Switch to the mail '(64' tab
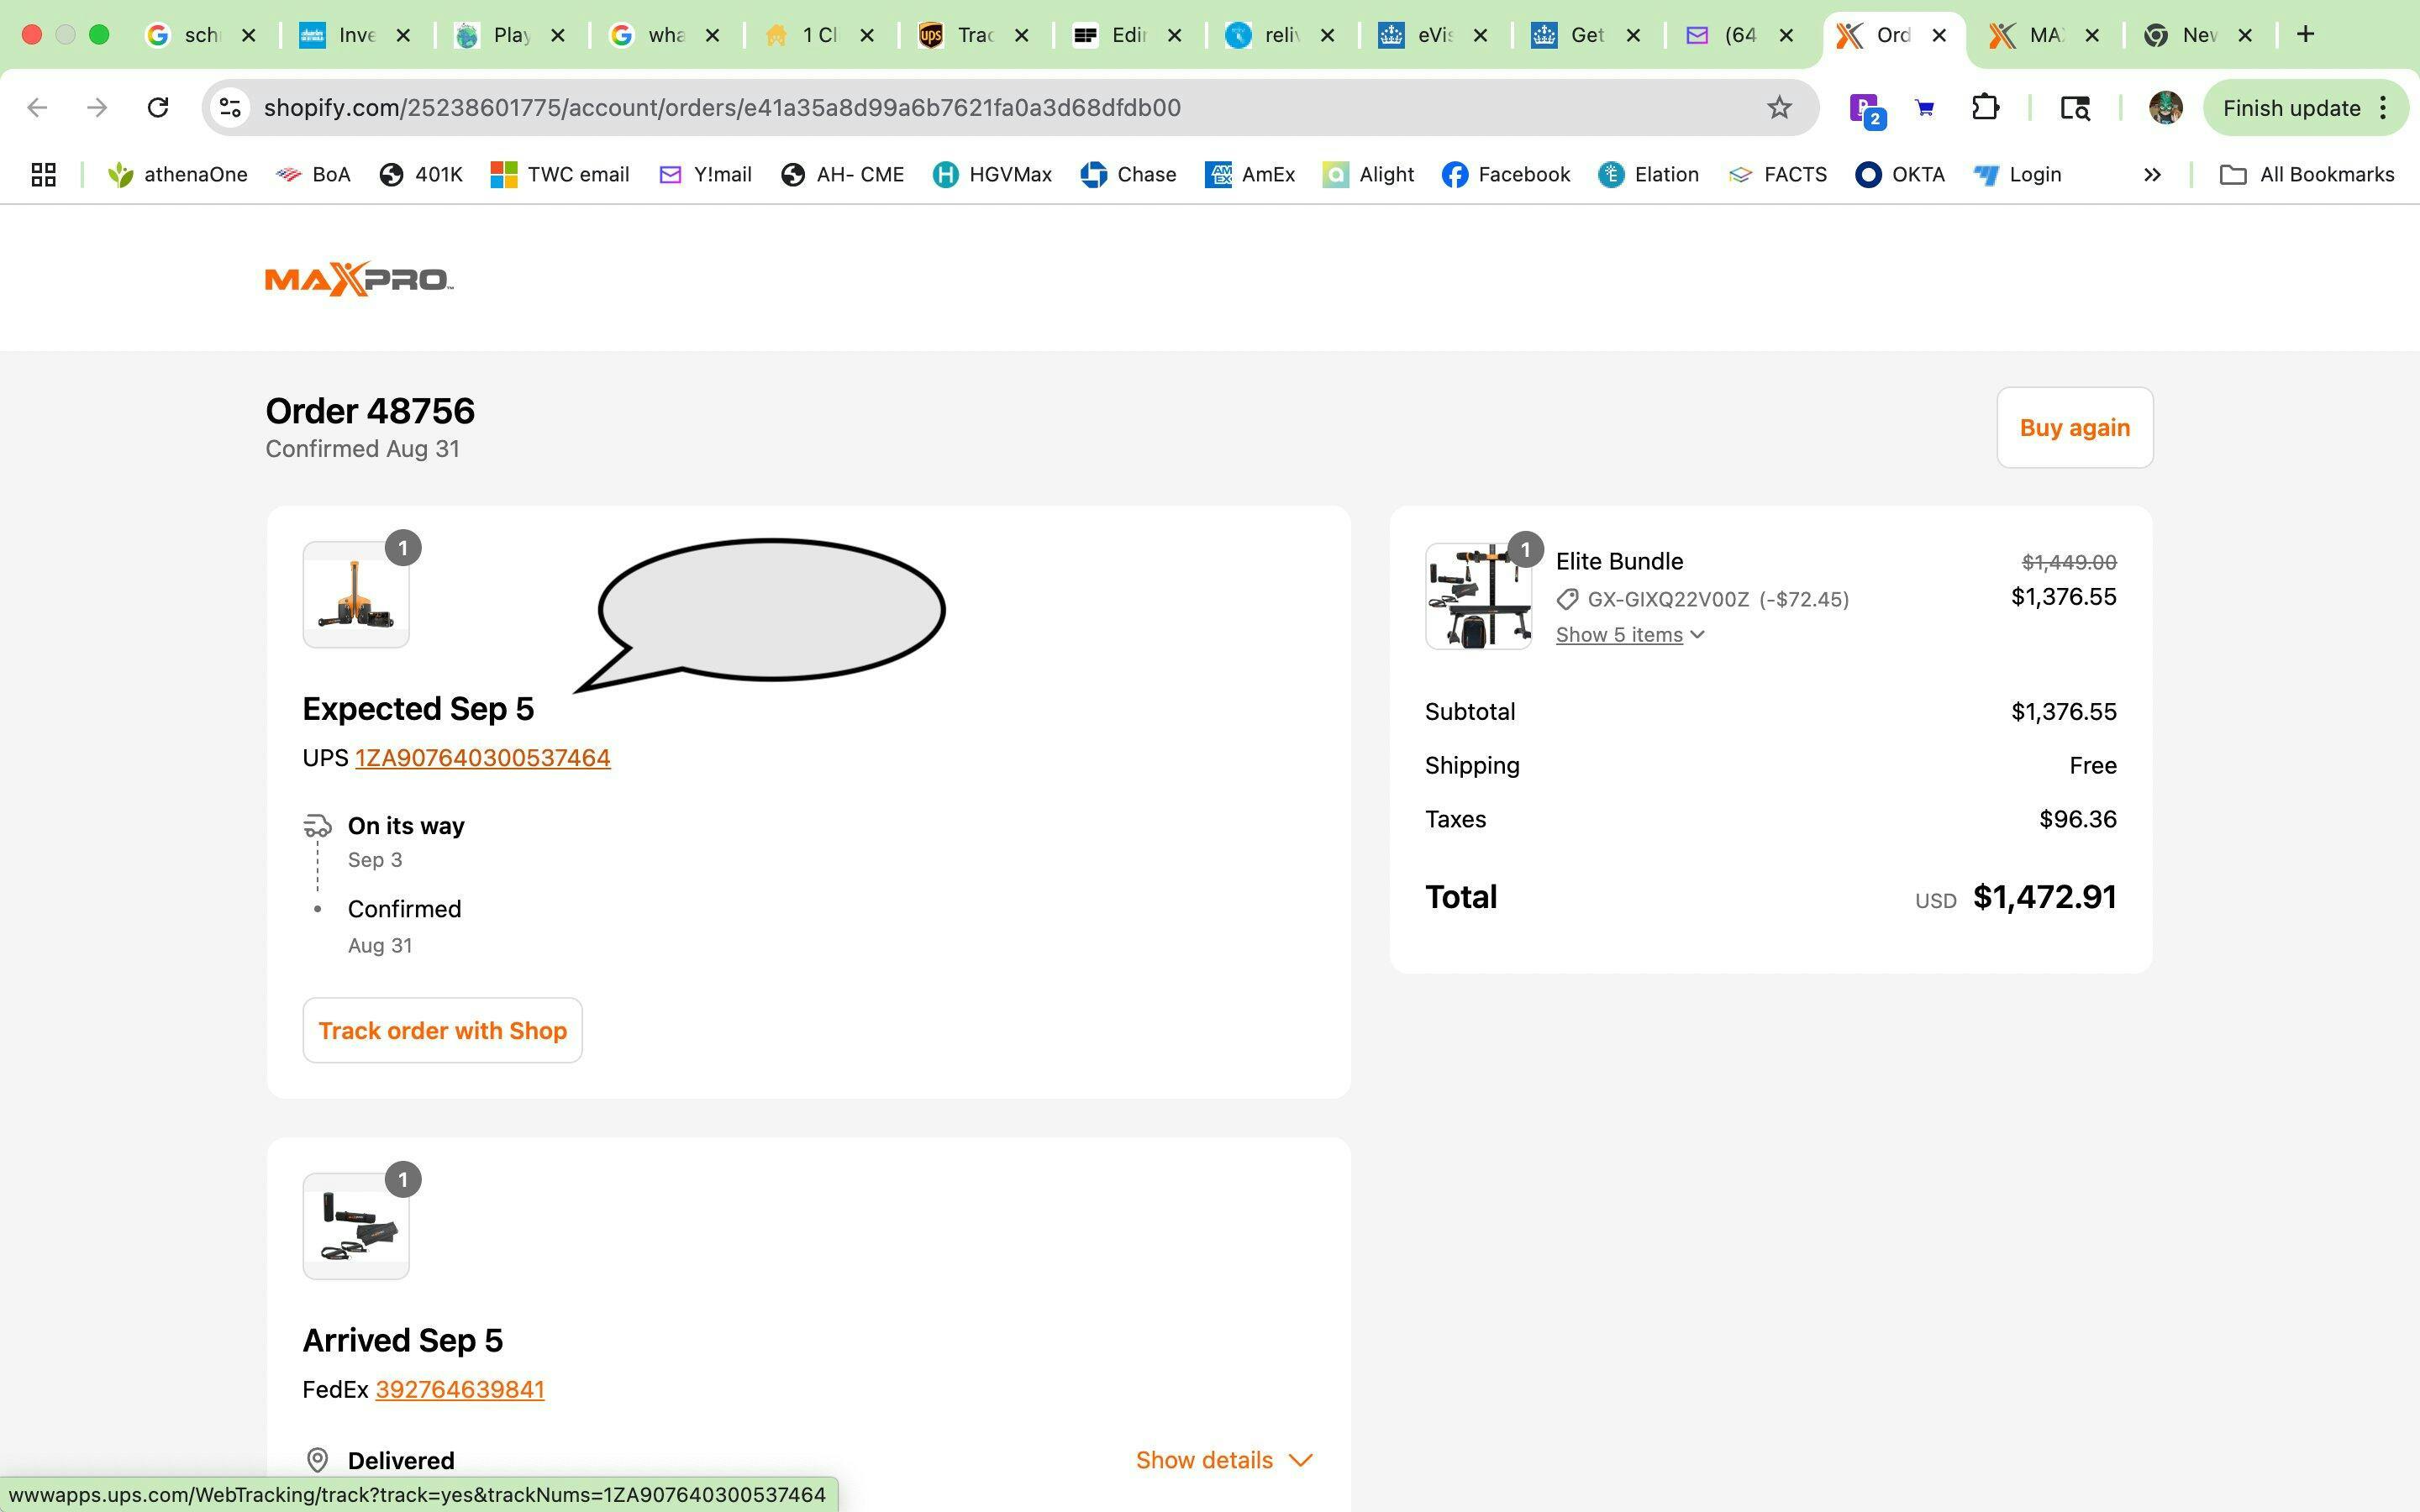This screenshot has height=1512, width=2420. (1739, 35)
